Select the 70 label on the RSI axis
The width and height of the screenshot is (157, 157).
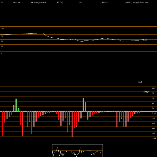pyautogui.click(x=2, y=36)
